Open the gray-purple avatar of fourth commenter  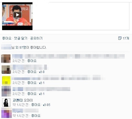coord(6,91)
